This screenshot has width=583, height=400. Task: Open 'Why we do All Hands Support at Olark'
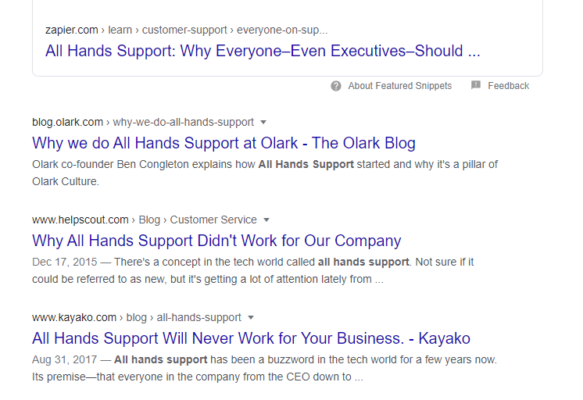point(224,143)
